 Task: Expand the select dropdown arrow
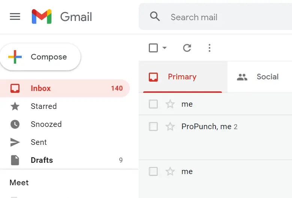[x=164, y=48]
